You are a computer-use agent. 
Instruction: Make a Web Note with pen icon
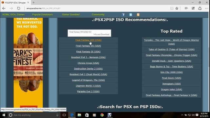pyautogui.click(x=193, y=8)
